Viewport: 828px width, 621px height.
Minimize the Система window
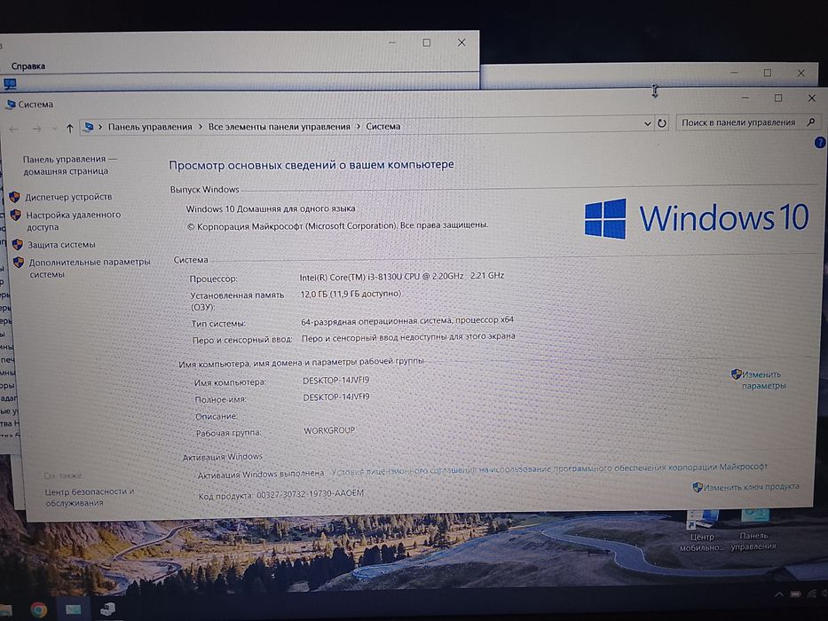point(745,98)
